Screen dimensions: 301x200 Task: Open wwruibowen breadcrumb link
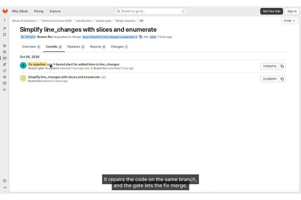coord(84,20)
